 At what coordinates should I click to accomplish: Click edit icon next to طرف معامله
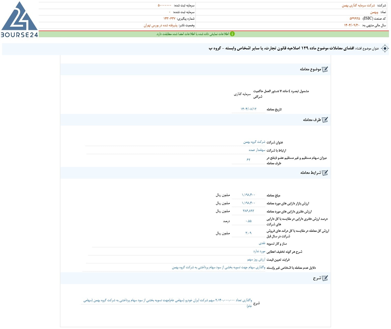pyautogui.click(x=325, y=120)
